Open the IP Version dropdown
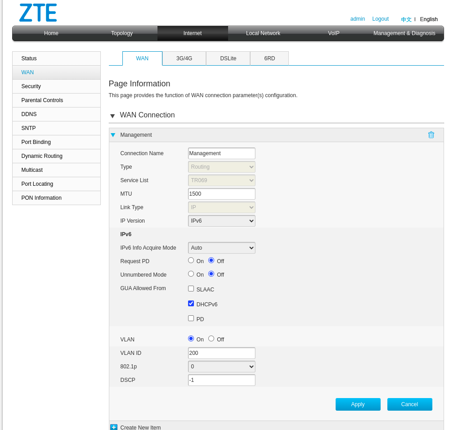This screenshot has height=430, width=449. click(x=221, y=221)
